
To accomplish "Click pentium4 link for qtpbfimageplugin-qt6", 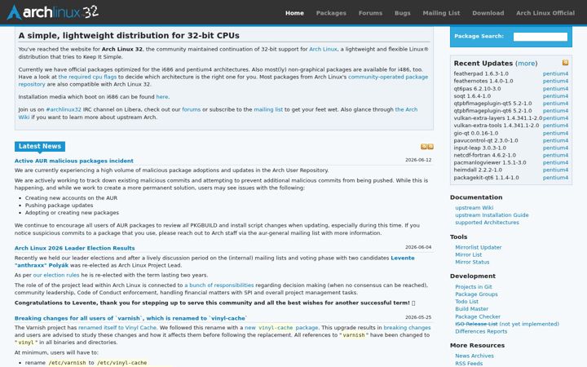I will [x=555, y=111].
